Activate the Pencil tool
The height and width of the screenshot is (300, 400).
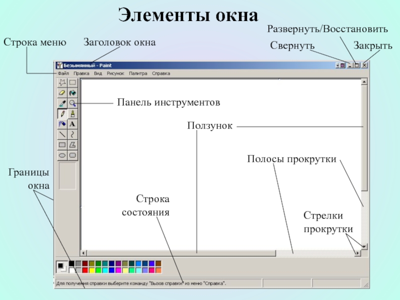click(62, 114)
